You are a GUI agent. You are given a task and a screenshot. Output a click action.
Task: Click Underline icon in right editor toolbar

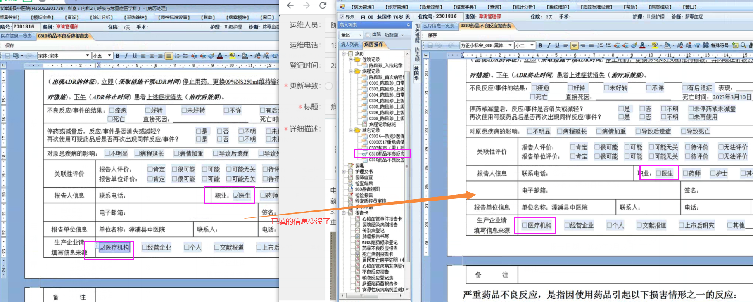click(x=557, y=45)
